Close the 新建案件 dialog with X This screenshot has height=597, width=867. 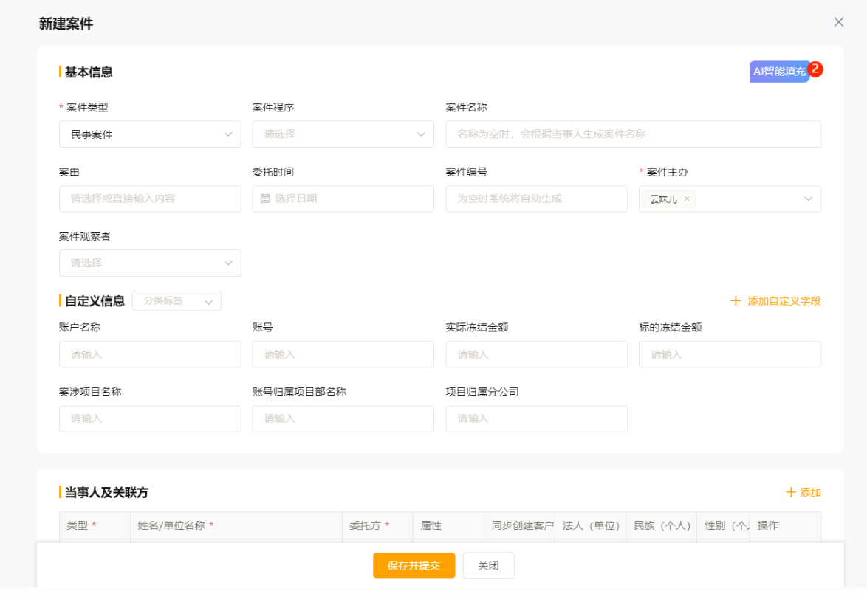[x=838, y=22]
